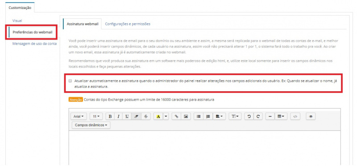Open the line height dropdown

coord(235,116)
